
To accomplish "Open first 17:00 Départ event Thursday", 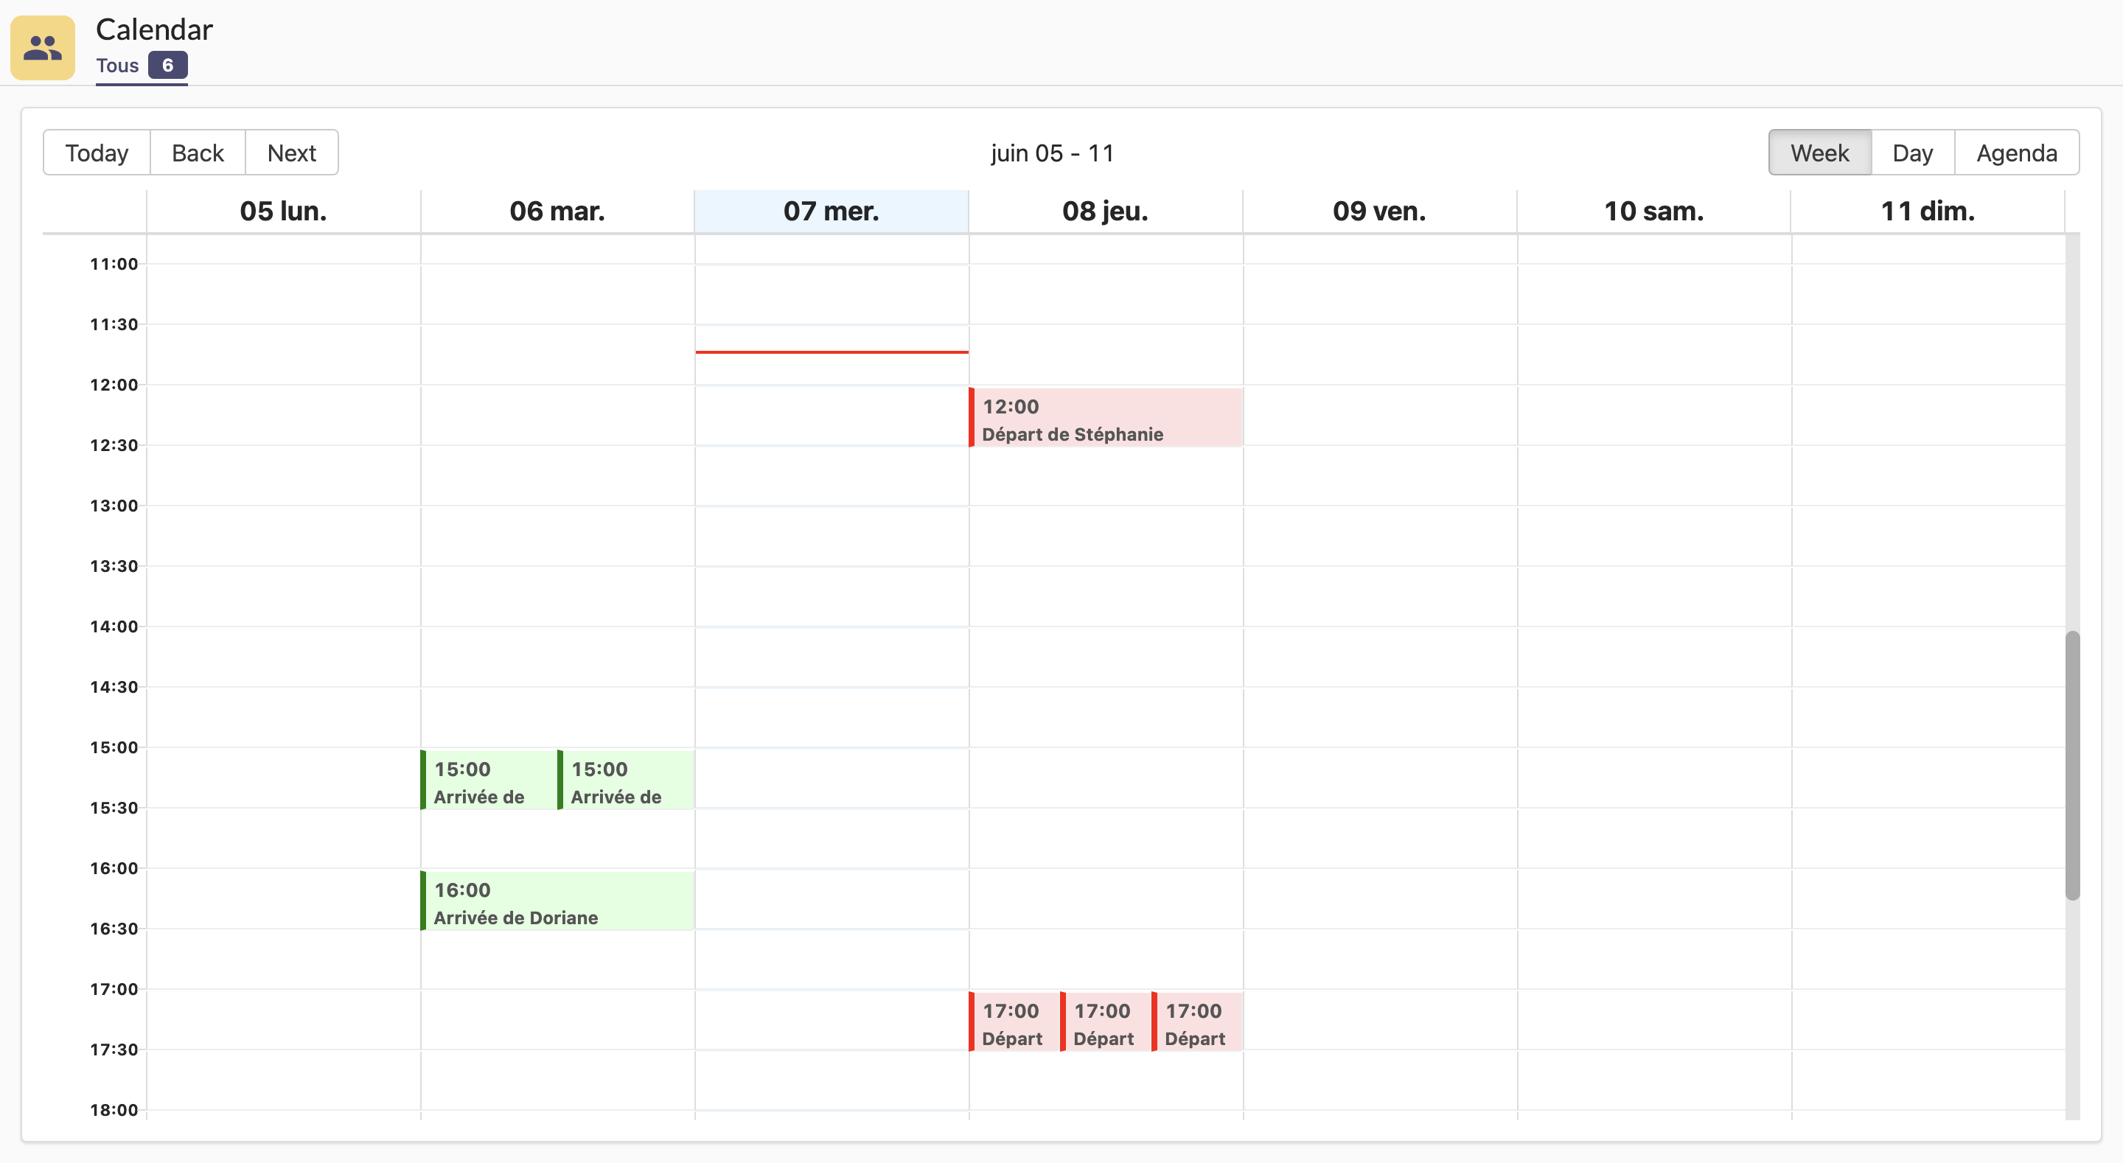I will click(x=1014, y=1022).
